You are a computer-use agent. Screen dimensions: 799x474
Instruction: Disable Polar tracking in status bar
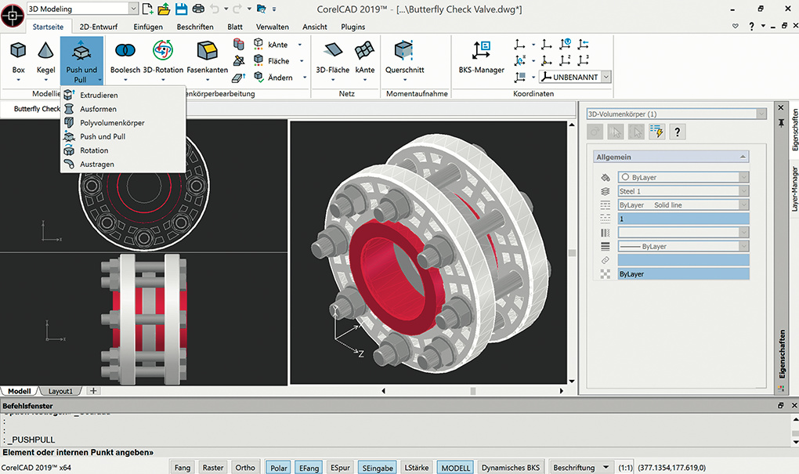coord(279,468)
